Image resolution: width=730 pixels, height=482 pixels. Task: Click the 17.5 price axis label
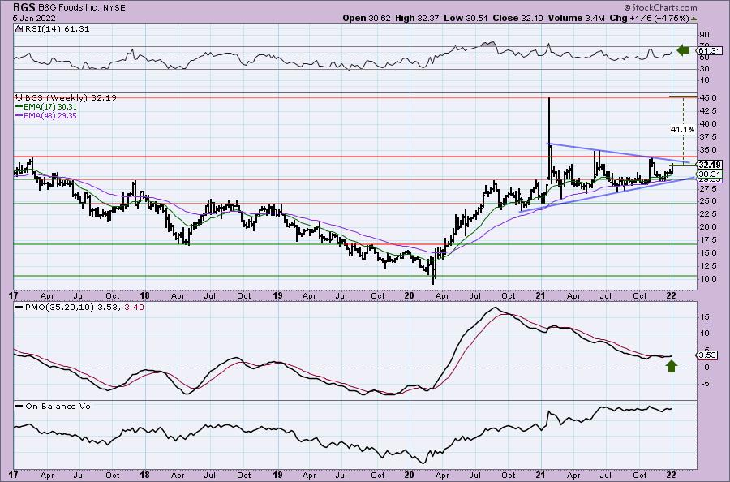pyautogui.click(x=707, y=240)
